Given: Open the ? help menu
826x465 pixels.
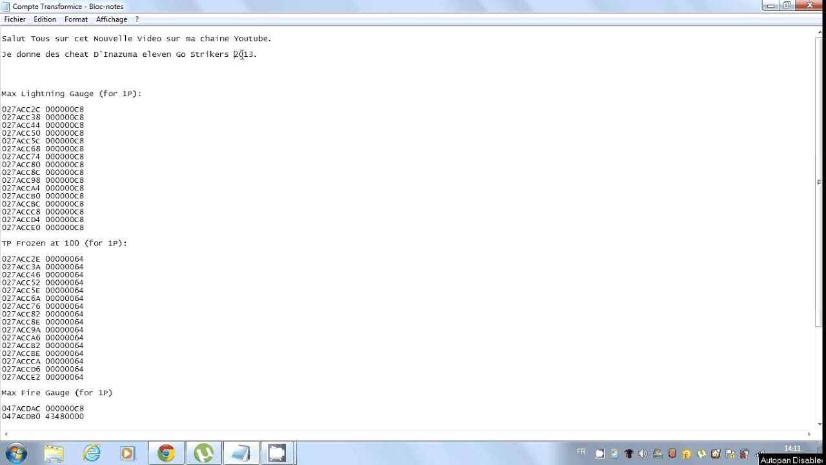Looking at the screenshot, I should click(x=137, y=19).
